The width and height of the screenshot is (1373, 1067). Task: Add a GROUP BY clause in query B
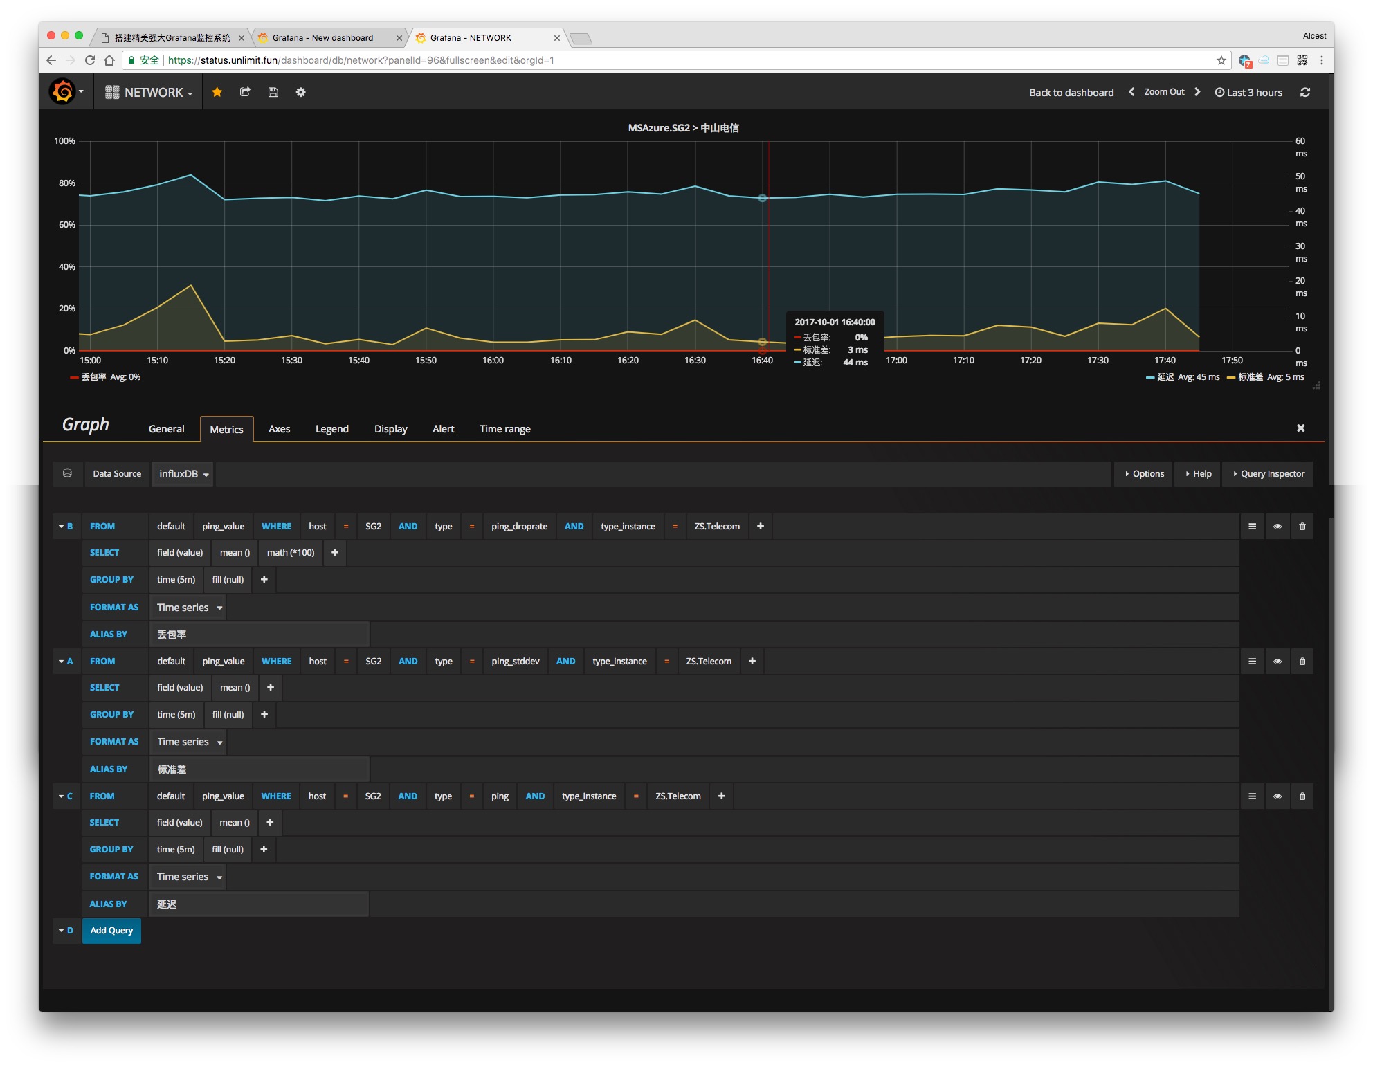point(264,580)
